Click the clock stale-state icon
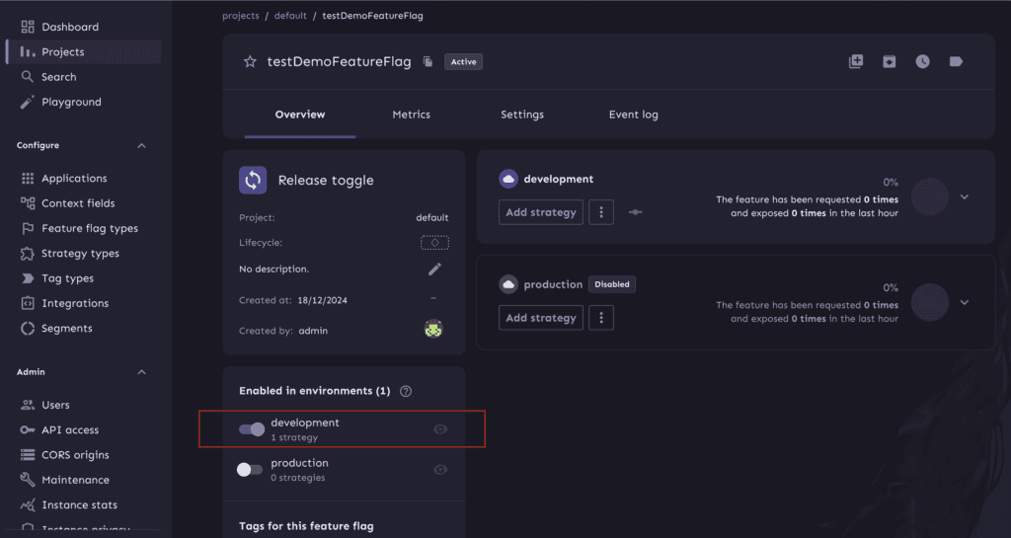The image size is (1011, 538). click(922, 61)
